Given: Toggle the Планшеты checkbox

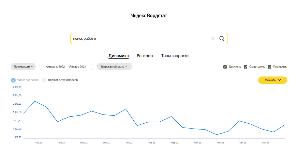Looking at the screenshot, I should (269, 67).
